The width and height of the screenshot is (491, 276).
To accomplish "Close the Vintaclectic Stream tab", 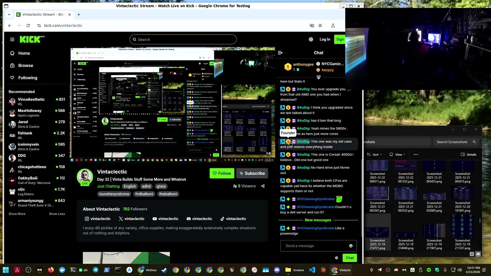I will [x=69, y=15].
